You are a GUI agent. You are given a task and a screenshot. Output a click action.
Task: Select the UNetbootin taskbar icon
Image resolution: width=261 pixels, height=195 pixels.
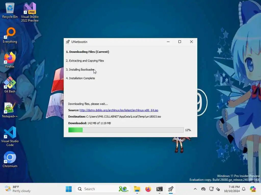point(171,189)
